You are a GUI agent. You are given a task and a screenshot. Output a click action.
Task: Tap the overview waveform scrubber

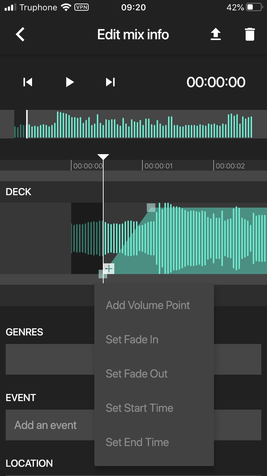tap(133, 124)
